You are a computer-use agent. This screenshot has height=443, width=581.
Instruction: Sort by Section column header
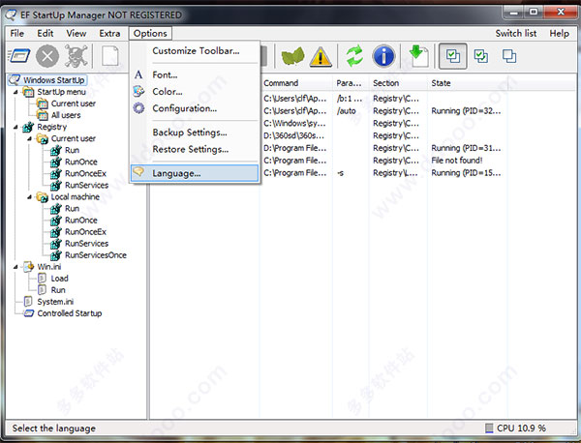click(398, 83)
